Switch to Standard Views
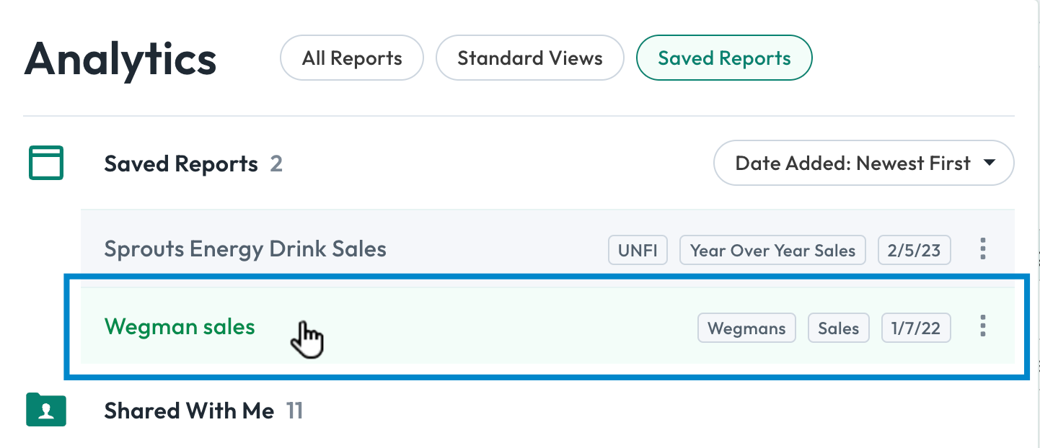Image resolution: width=1040 pixels, height=448 pixels. click(529, 58)
